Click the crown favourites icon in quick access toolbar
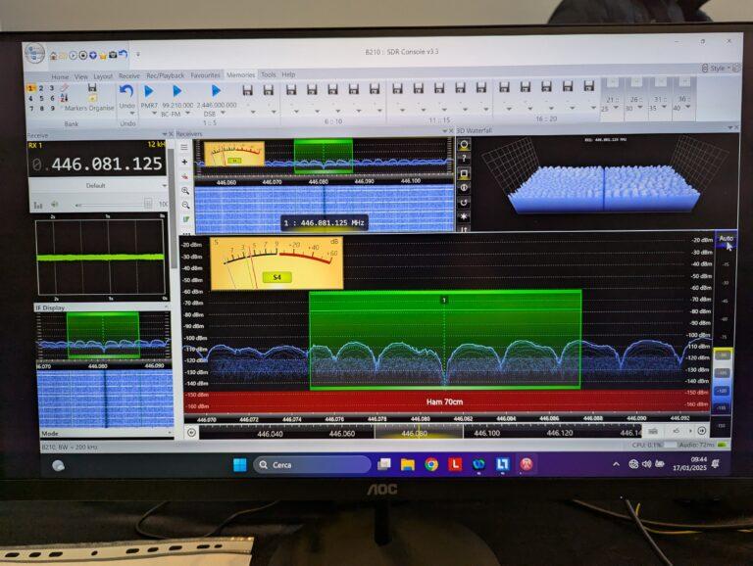This screenshot has width=753, height=566. (102, 55)
